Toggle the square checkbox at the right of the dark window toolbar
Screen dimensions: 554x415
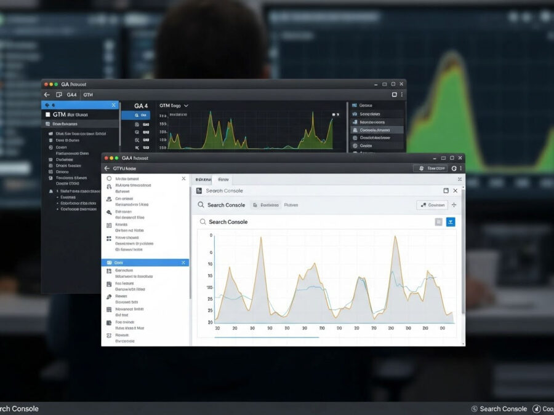395,95
